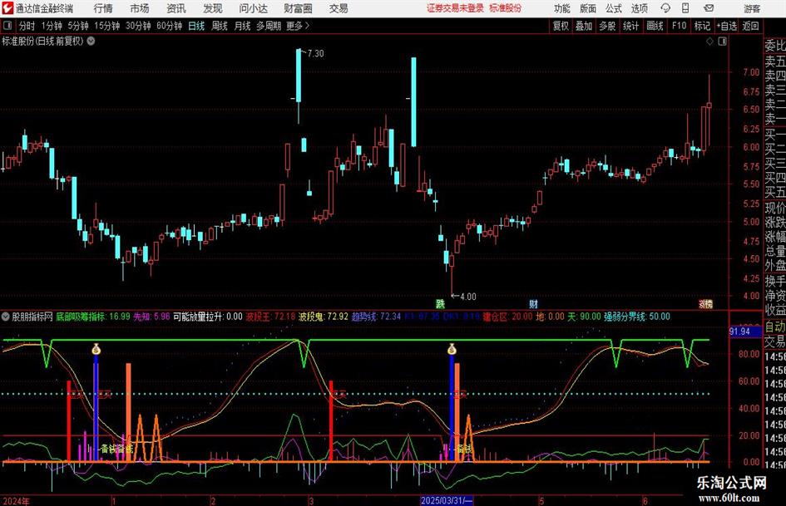This screenshot has width=786, height=506.
Task: Click the 多股 multi-stock button
Action: tap(607, 26)
